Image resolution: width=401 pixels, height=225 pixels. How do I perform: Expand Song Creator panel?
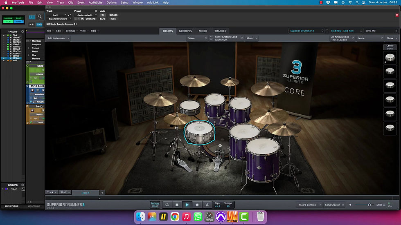click(334, 205)
